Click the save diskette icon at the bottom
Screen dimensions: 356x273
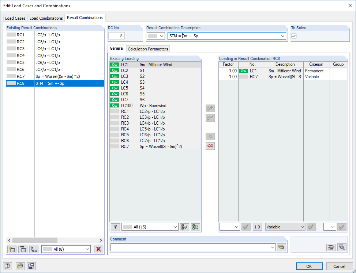pos(31,266)
